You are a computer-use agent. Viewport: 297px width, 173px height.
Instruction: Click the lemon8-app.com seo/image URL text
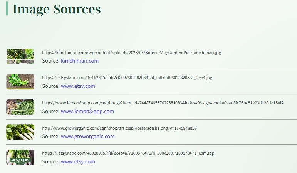[163, 103]
